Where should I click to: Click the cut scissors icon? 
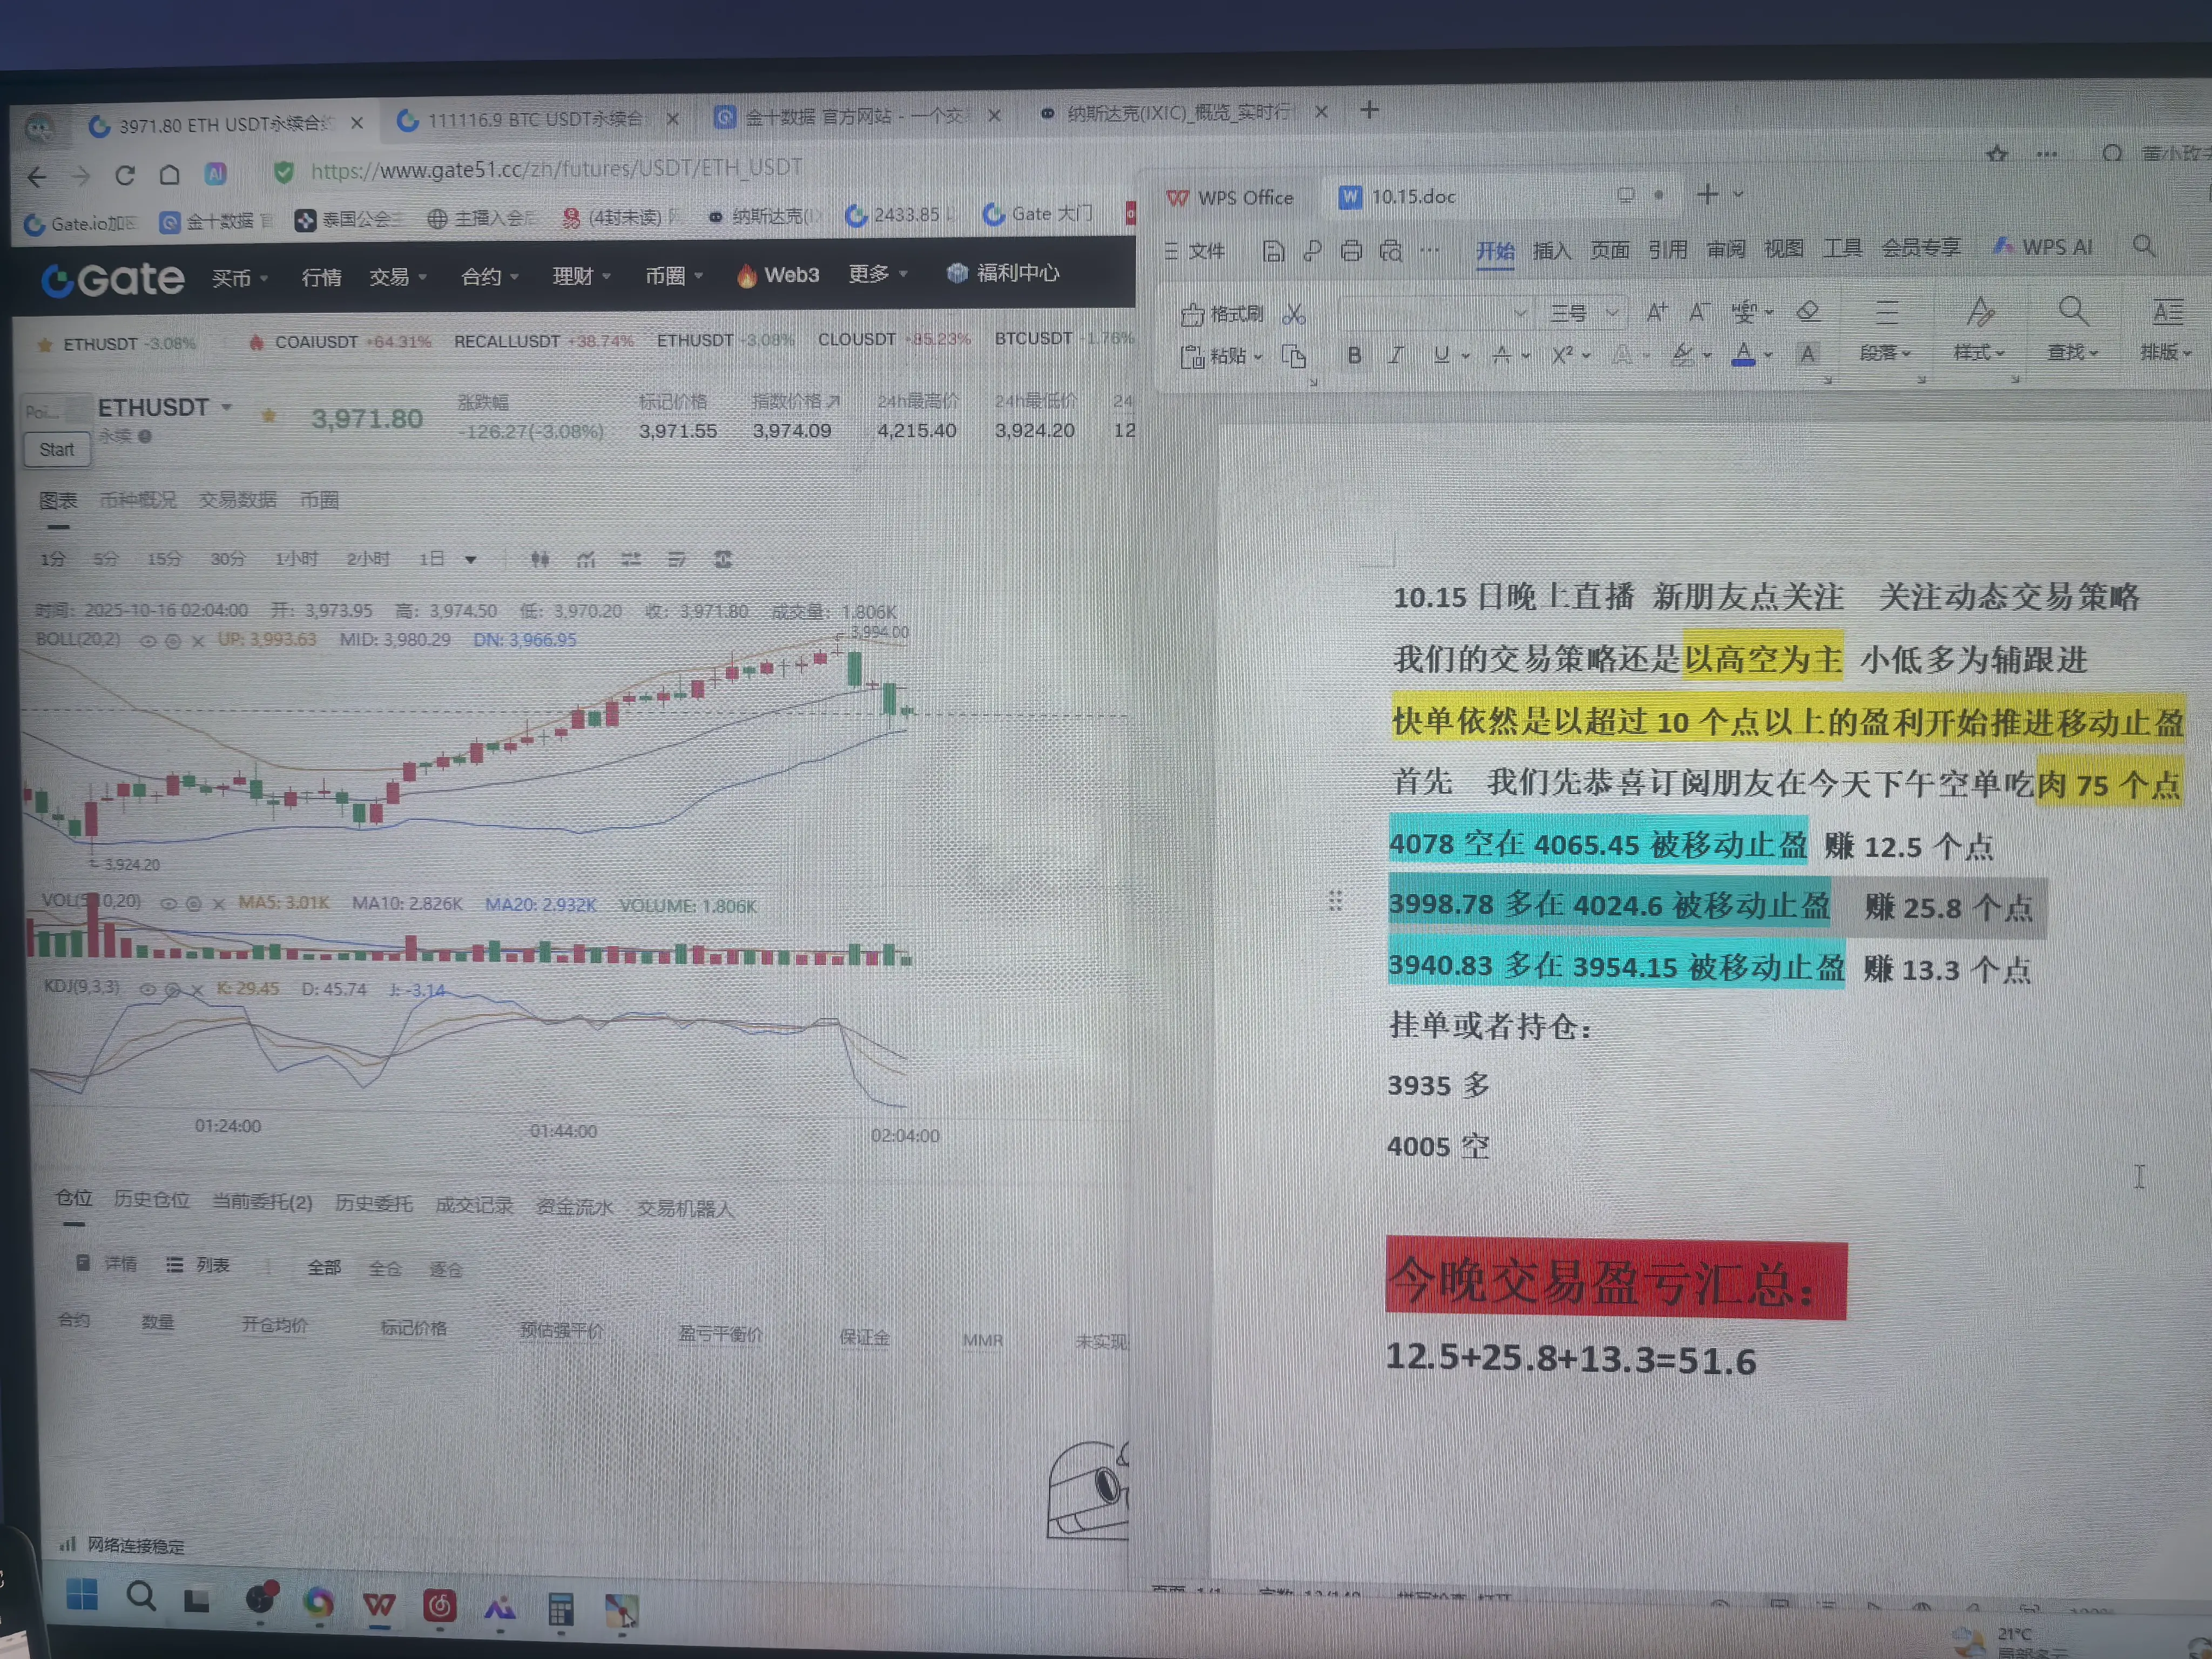tap(1294, 314)
